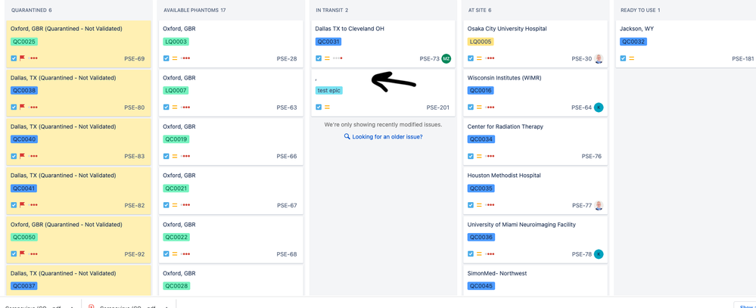Click the assignee photo on card PSE-30
Screen dimensions: 756x308
pyautogui.click(x=599, y=58)
